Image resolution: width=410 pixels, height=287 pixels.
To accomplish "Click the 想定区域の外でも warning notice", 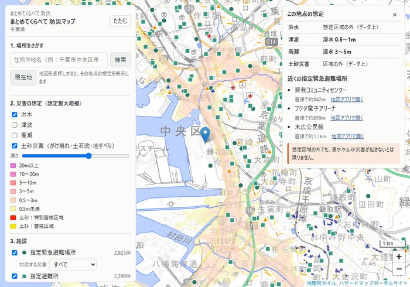I will (x=344, y=153).
